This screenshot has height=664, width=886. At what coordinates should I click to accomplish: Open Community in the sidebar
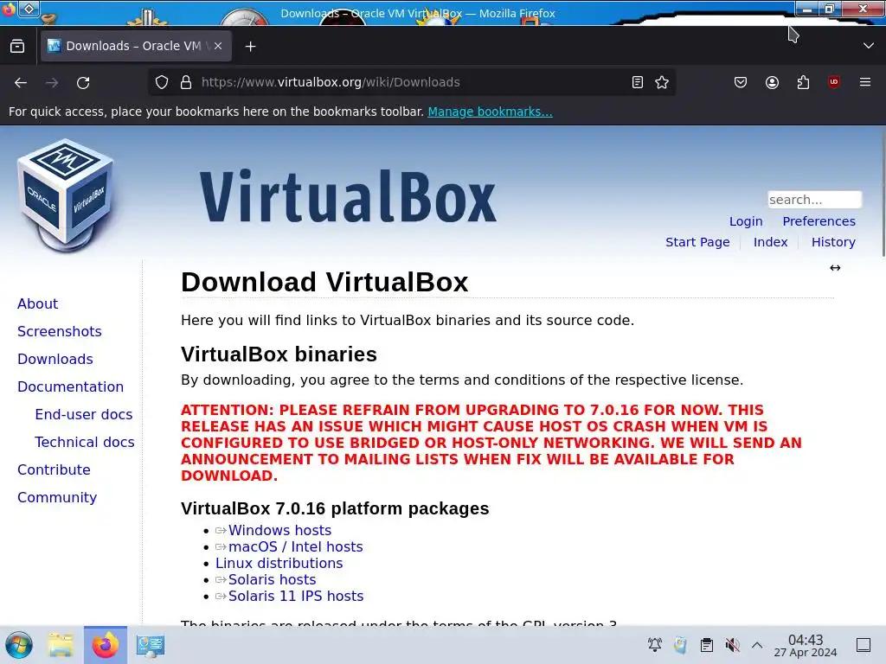(57, 497)
